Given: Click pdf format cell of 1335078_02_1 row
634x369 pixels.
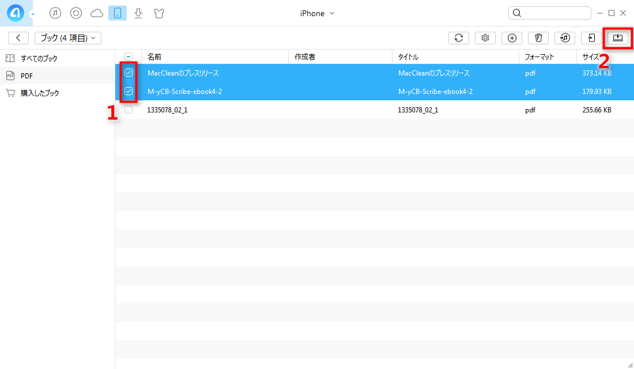Looking at the screenshot, I should click(530, 110).
